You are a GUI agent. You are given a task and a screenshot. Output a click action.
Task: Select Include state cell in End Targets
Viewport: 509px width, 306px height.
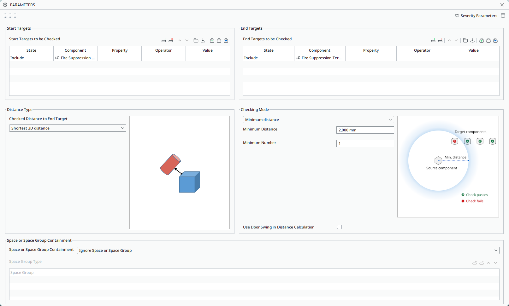pyautogui.click(x=269, y=58)
